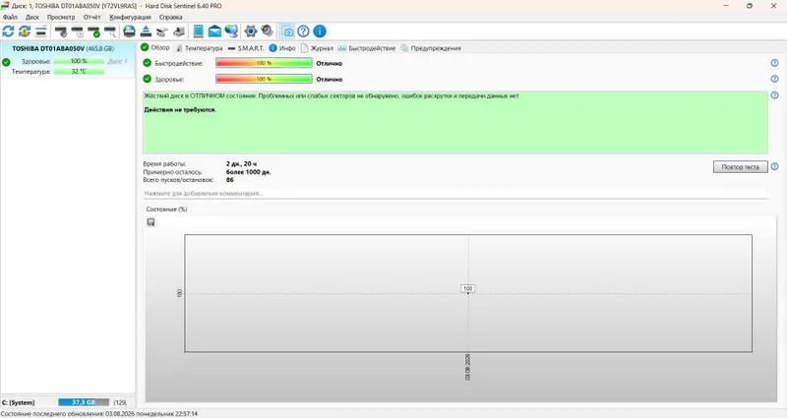This screenshot has width=787, height=418.
Task: Switch to the Быстродействие tab
Action: tap(367, 48)
